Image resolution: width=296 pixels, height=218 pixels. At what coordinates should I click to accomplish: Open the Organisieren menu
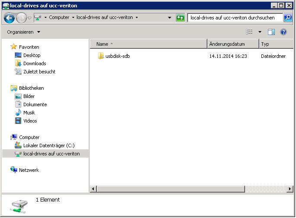point(23,32)
